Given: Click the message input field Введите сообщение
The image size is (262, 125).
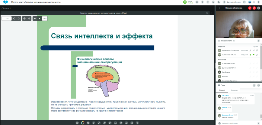Looking at the screenshot, I should coord(235,123).
